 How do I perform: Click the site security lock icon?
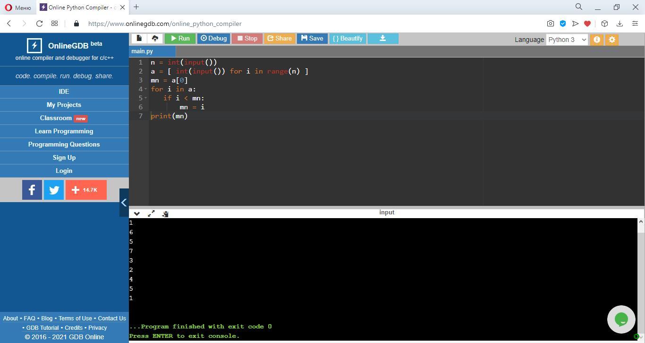76,24
